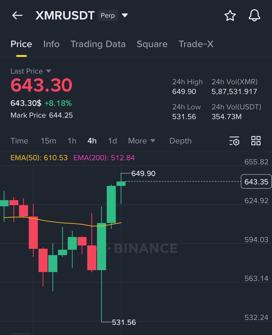Tap the 624.92 price axis label
The width and height of the screenshot is (272, 335).
coord(256,200)
